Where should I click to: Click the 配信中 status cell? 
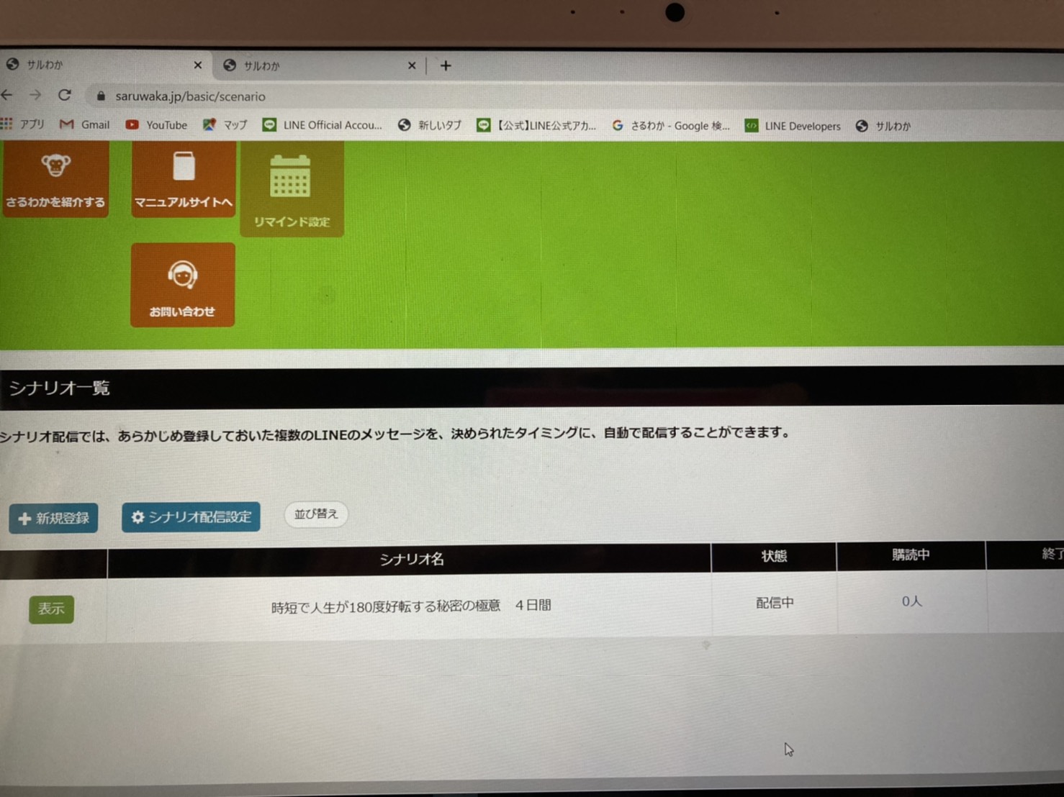(775, 603)
